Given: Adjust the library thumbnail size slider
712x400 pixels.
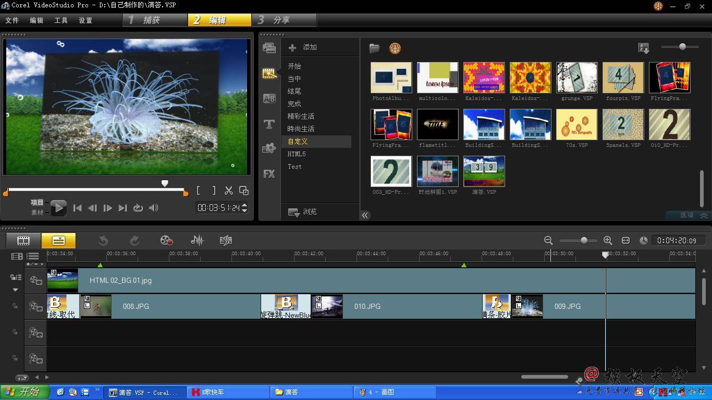Looking at the screenshot, I should (682, 47).
